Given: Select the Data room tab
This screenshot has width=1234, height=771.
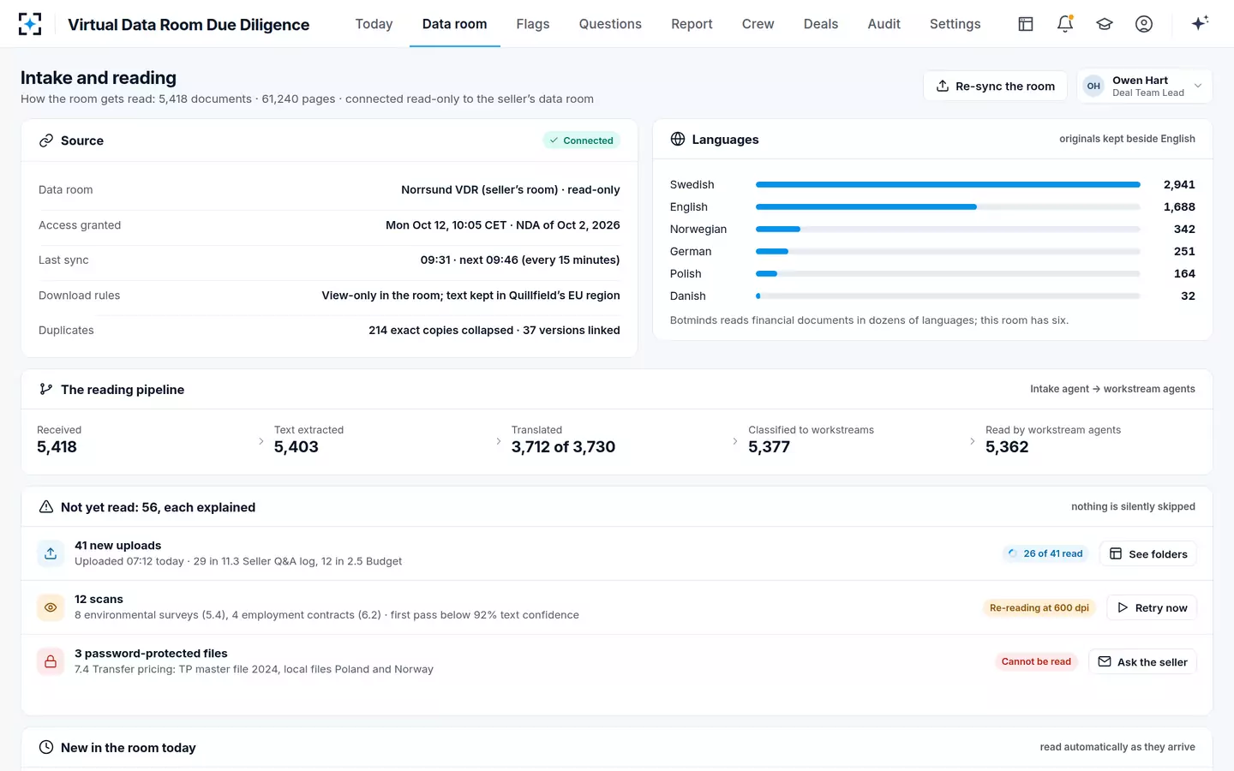Looking at the screenshot, I should coord(454,24).
